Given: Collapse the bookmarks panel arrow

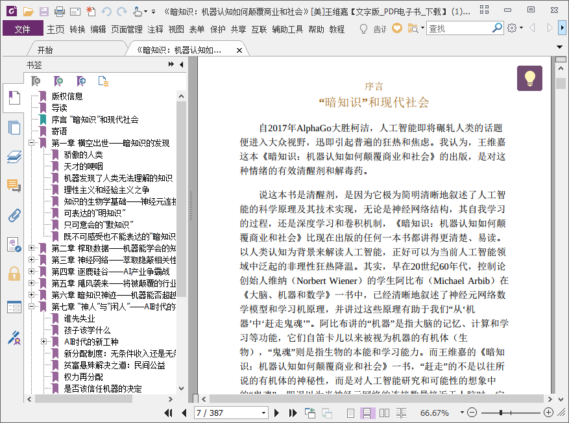Looking at the screenshot, I should 182,65.
